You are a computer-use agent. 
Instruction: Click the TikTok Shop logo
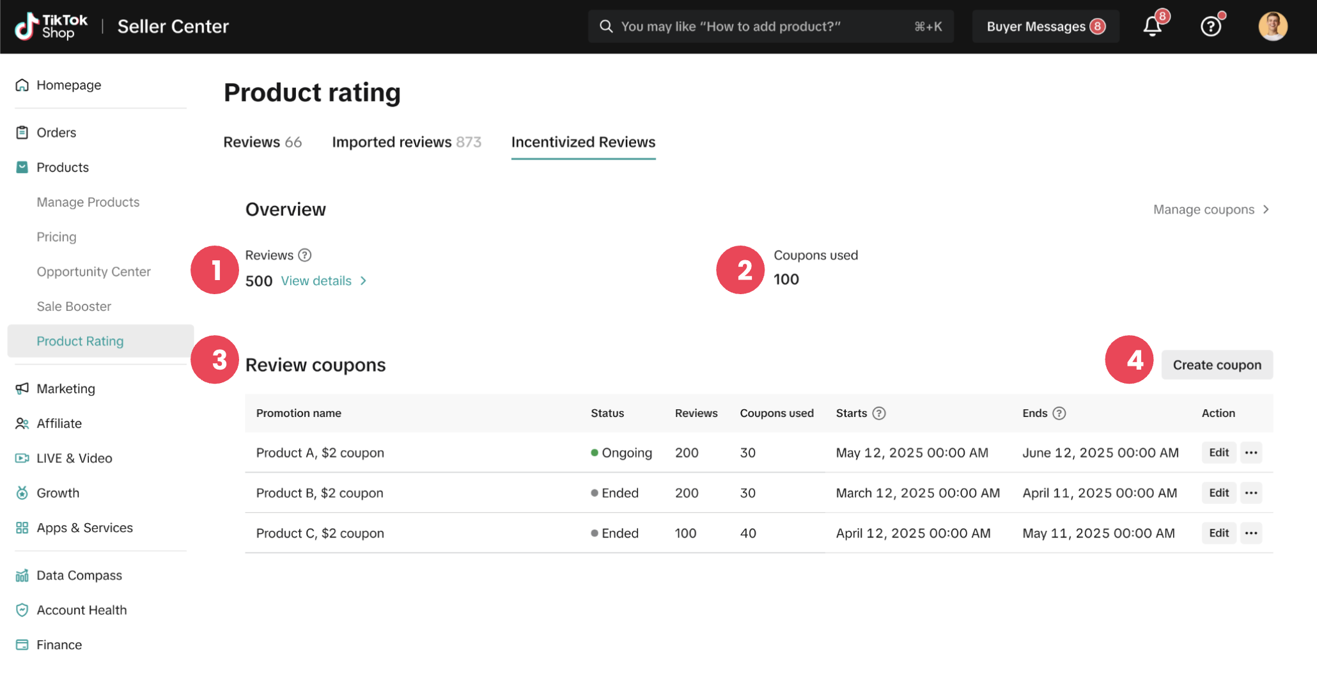(x=51, y=26)
